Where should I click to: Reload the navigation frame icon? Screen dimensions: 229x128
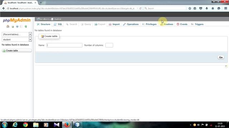coord(26,26)
